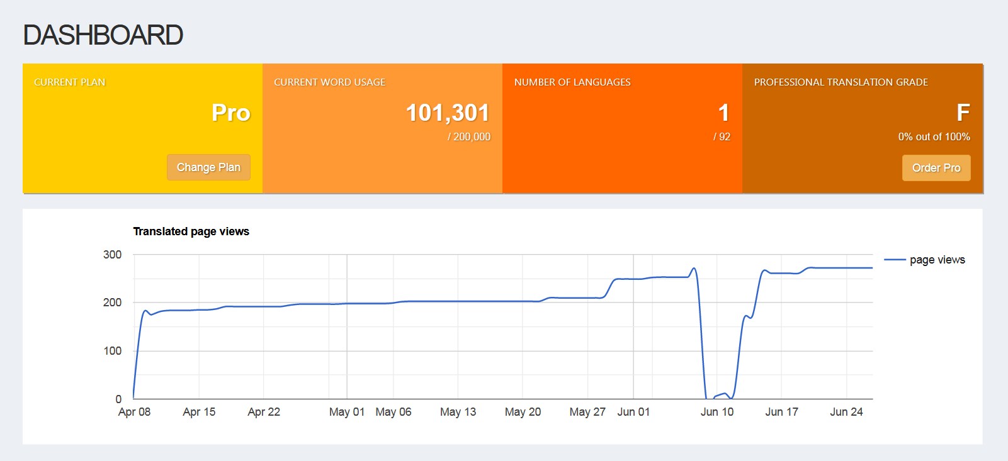Click the DASHBOARD heading

(103, 35)
